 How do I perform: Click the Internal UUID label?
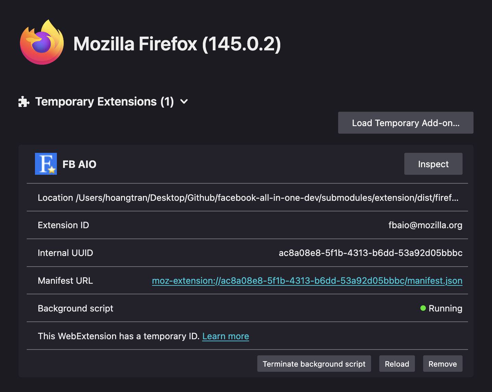[65, 253]
